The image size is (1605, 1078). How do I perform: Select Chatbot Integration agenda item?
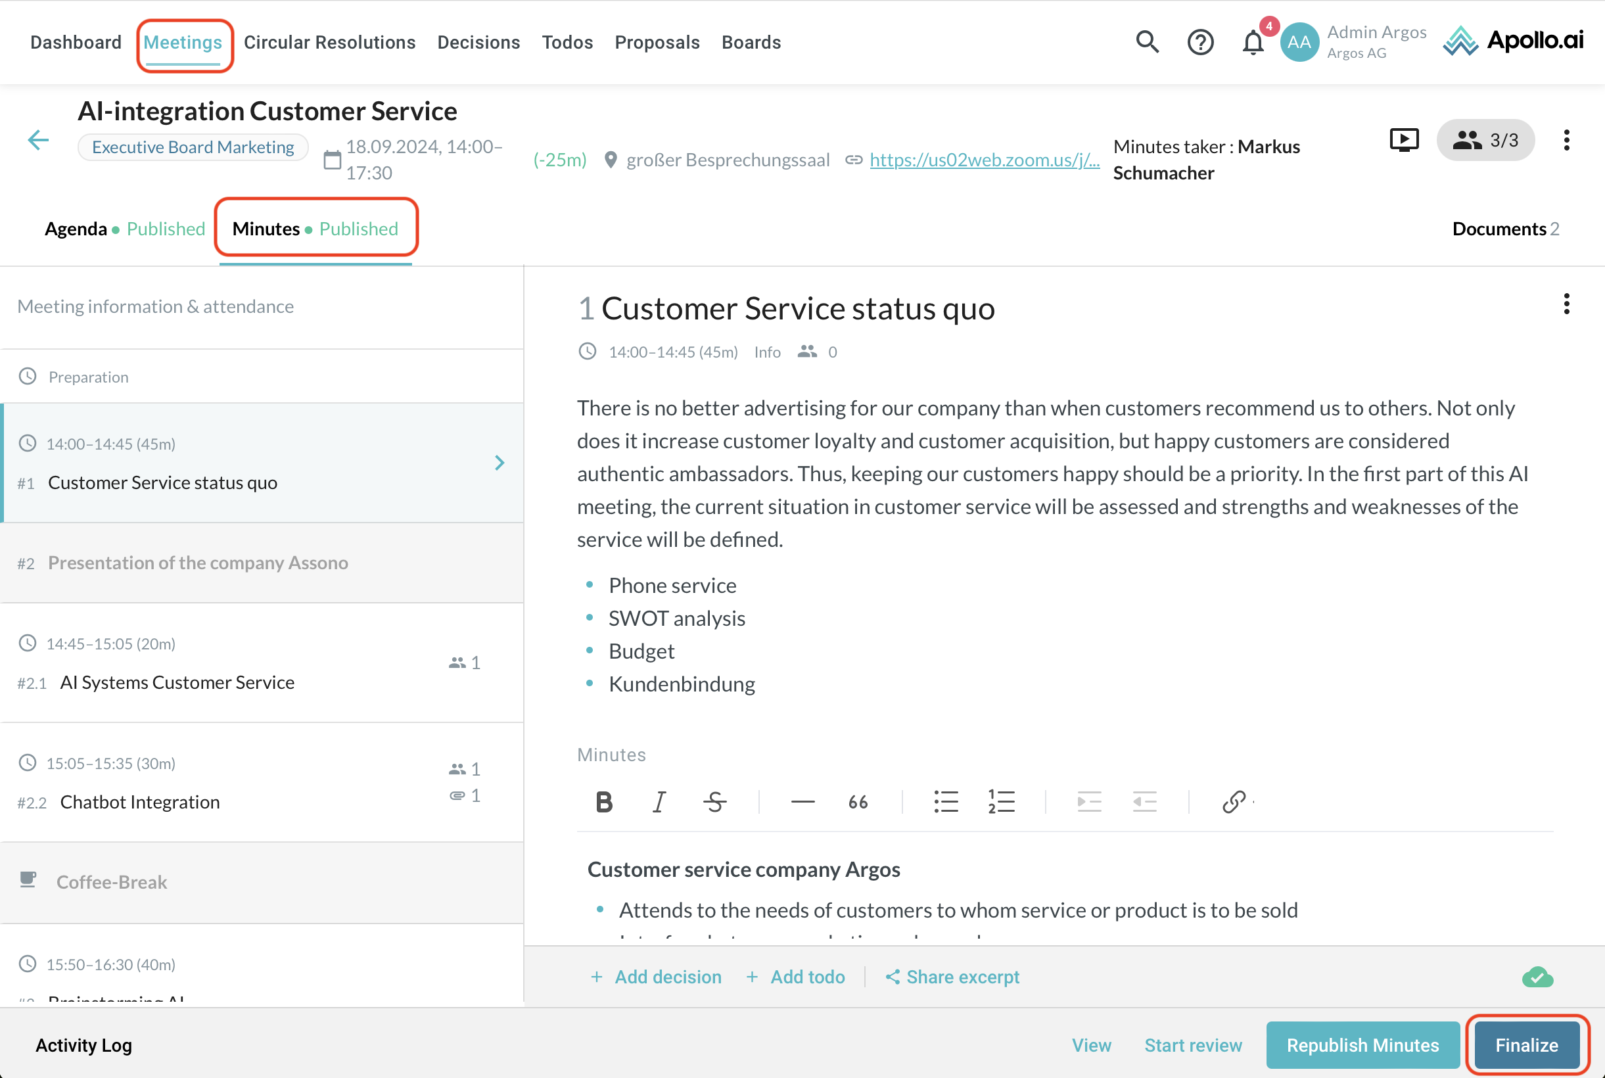click(x=140, y=802)
